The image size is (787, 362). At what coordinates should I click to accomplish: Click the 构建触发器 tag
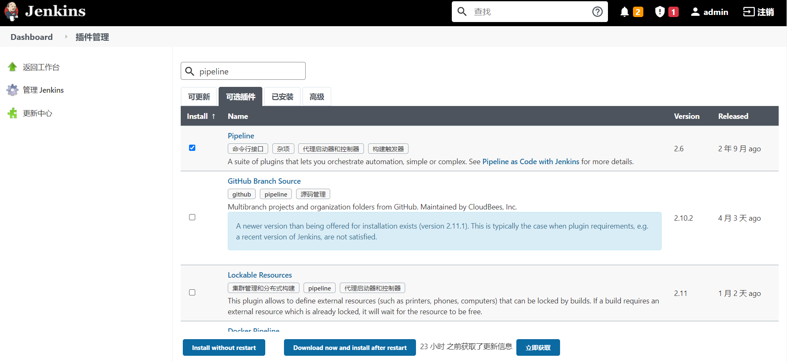[x=388, y=149]
